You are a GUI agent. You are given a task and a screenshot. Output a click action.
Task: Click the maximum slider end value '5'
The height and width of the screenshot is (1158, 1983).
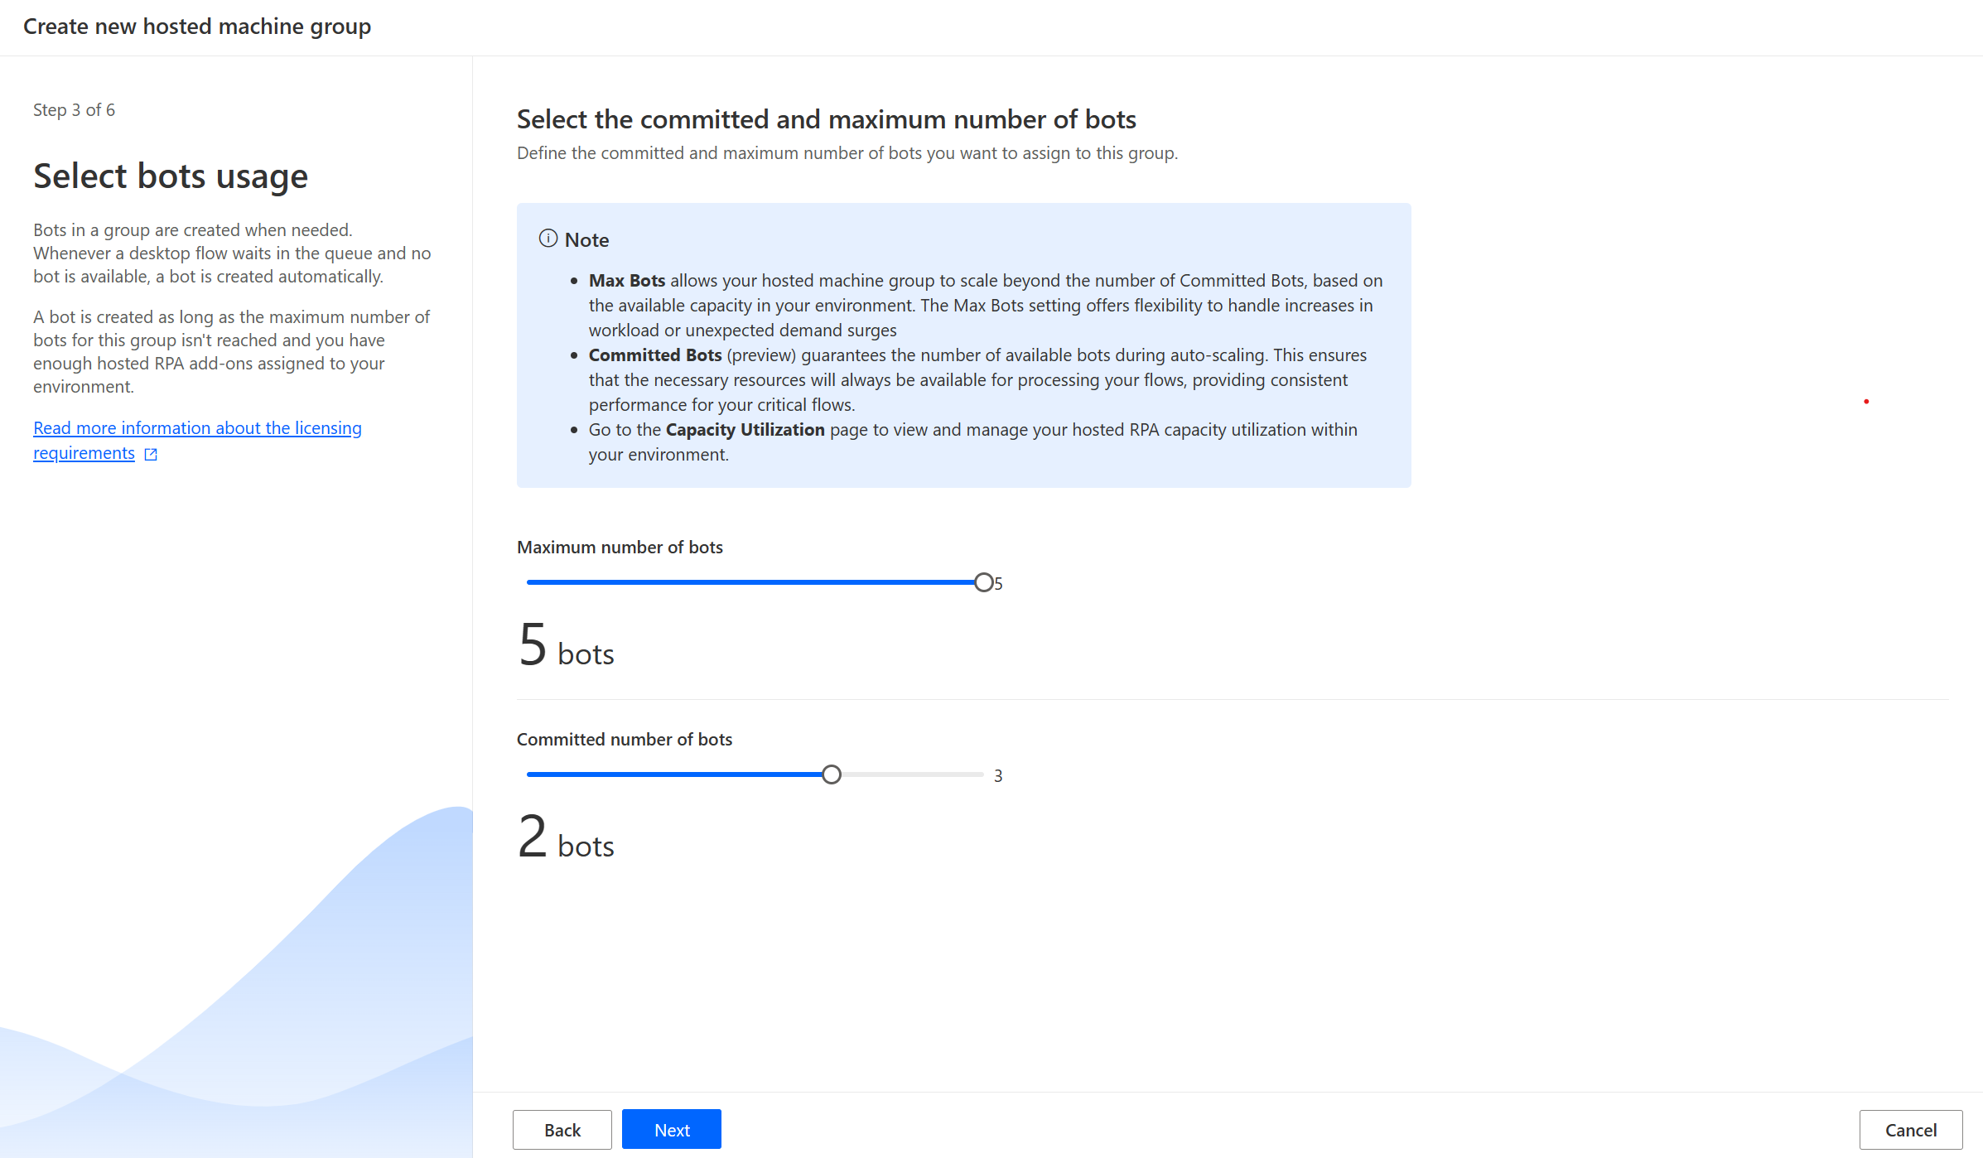point(998,584)
